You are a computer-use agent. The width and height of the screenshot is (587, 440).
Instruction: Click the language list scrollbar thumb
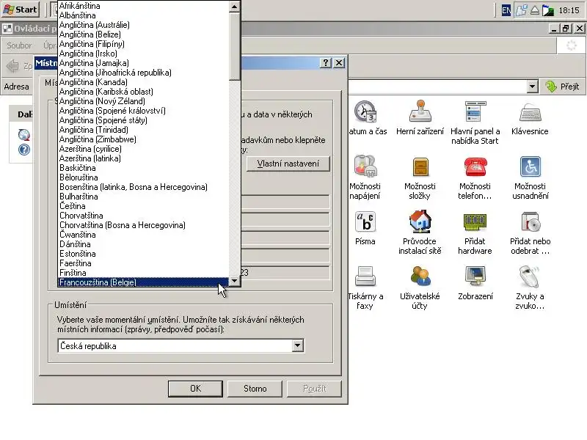234,46
